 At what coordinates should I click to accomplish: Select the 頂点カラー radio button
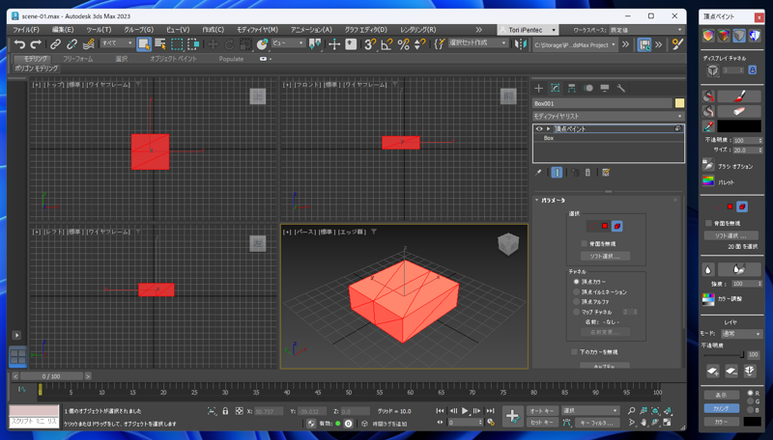tap(576, 282)
